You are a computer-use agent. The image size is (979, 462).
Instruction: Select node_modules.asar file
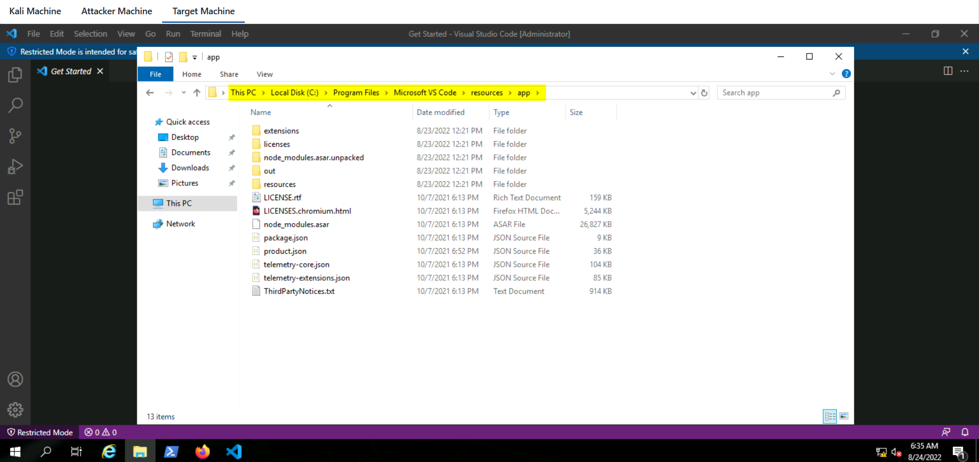(296, 224)
